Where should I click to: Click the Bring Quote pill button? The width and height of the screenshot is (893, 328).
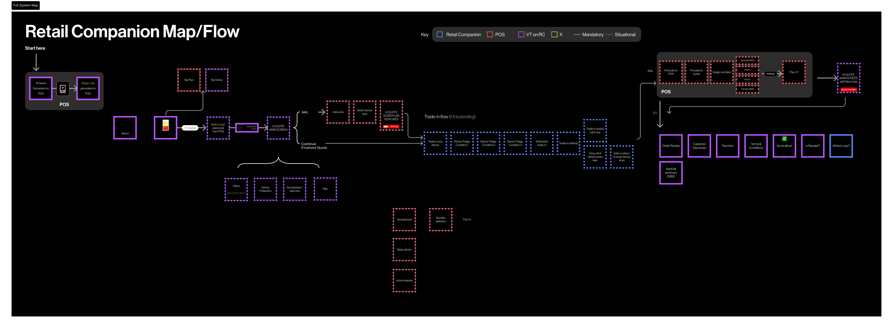(190, 128)
